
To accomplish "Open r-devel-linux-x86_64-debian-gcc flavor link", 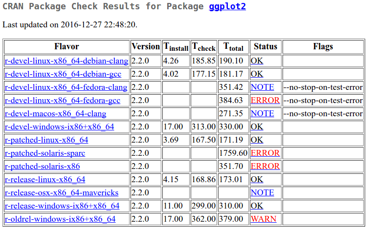I will click(x=63, y=74).
